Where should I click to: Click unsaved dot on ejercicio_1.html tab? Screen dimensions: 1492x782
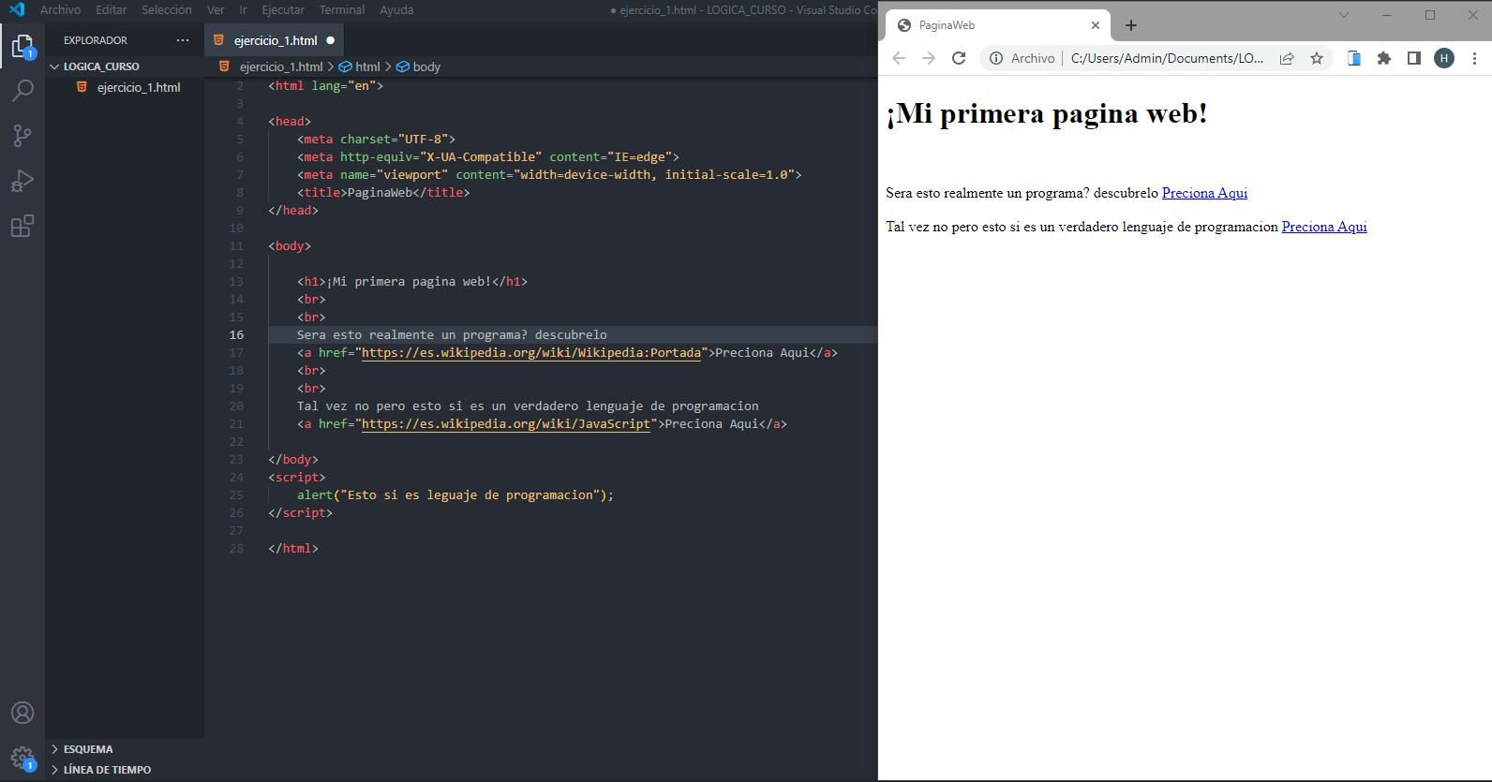(x=330, y=40)
